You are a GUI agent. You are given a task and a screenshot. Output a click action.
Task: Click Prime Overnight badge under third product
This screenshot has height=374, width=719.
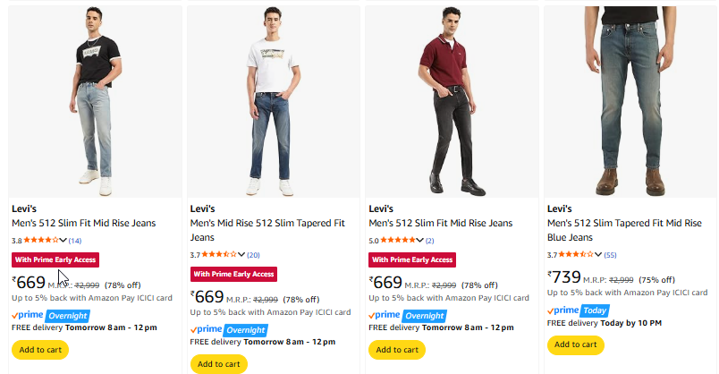(408, 315)
